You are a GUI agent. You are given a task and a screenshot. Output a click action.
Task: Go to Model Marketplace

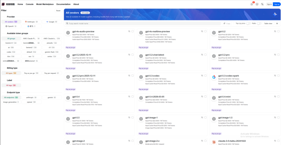click(x=45, y=4)
